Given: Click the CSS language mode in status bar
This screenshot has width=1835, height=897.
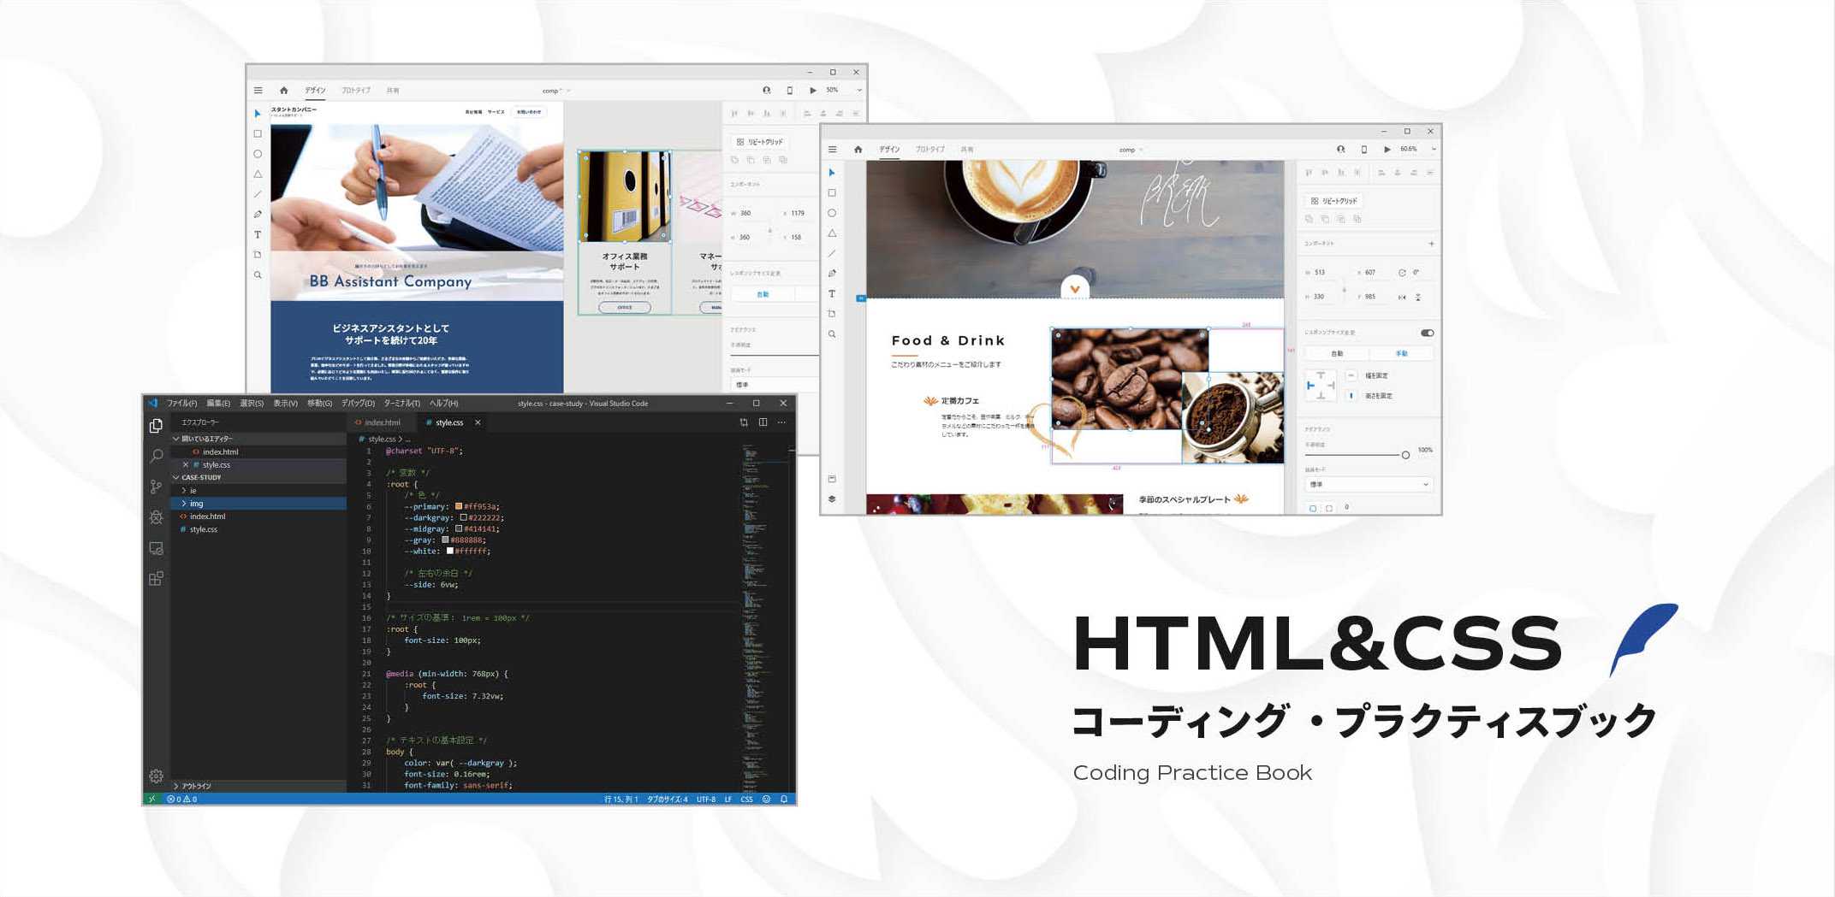Looking at the screenshot, I should (x=746, y=800).
